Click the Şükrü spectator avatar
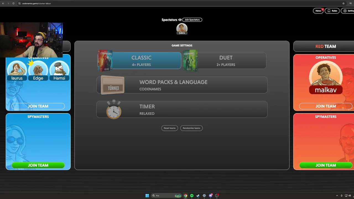354x199 pixels. (x=182, y=29)
